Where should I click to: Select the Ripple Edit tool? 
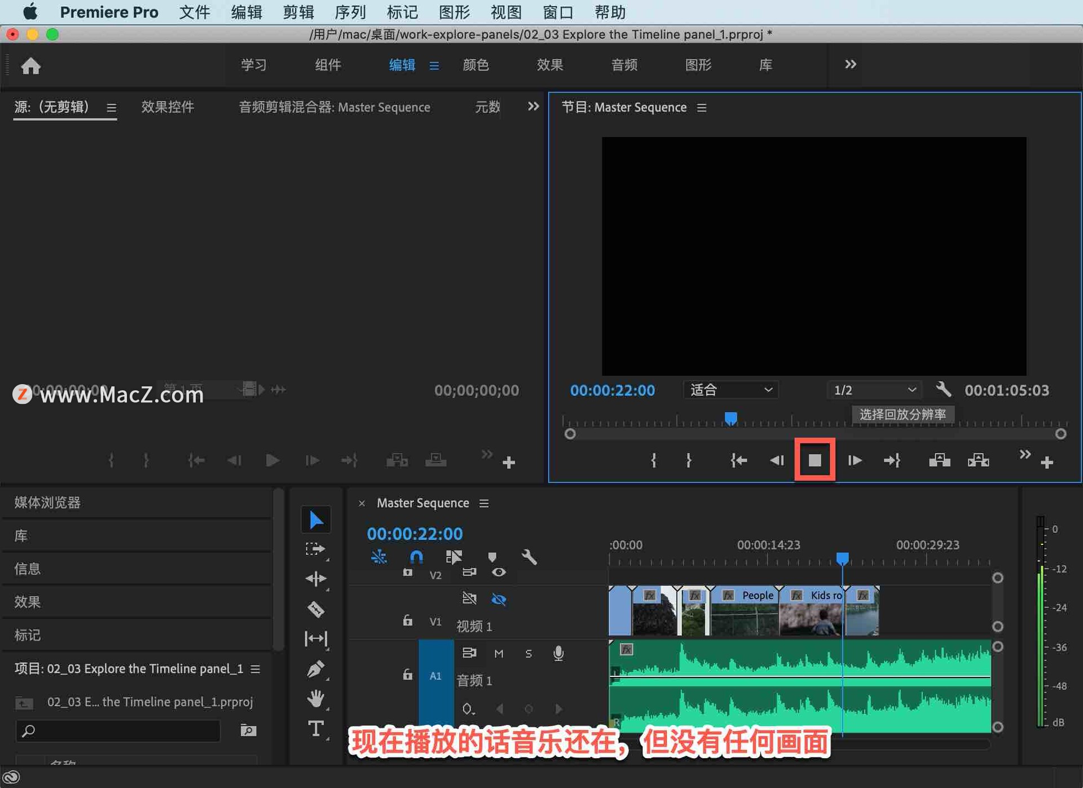[x=316, y=579]
